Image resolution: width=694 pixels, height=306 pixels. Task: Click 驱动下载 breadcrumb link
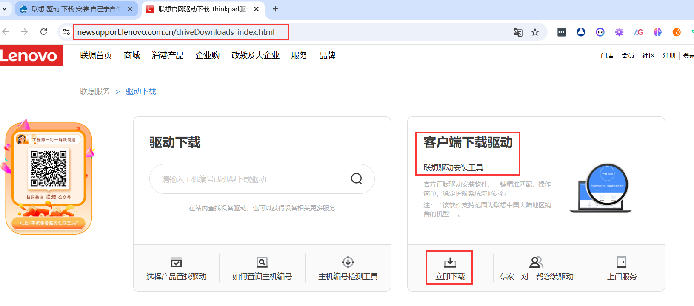(x=141, y=91)
